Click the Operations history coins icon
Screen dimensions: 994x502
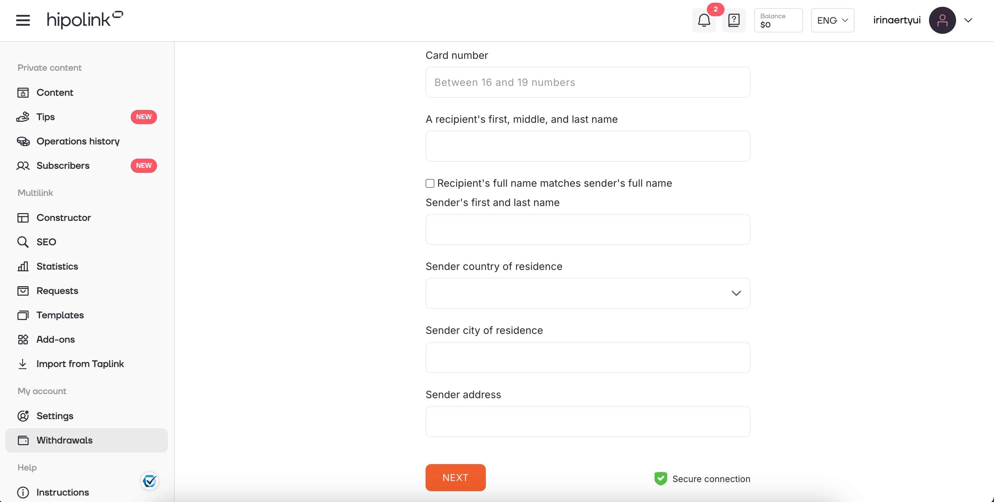coord(23,141)
